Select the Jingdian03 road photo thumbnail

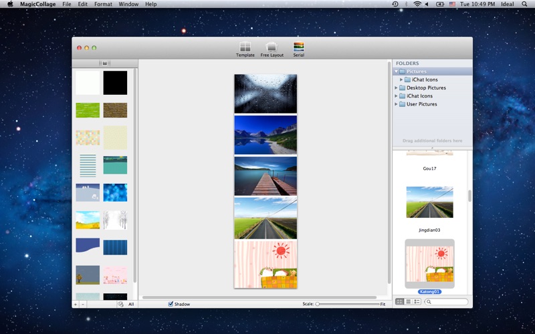[429, 202]
